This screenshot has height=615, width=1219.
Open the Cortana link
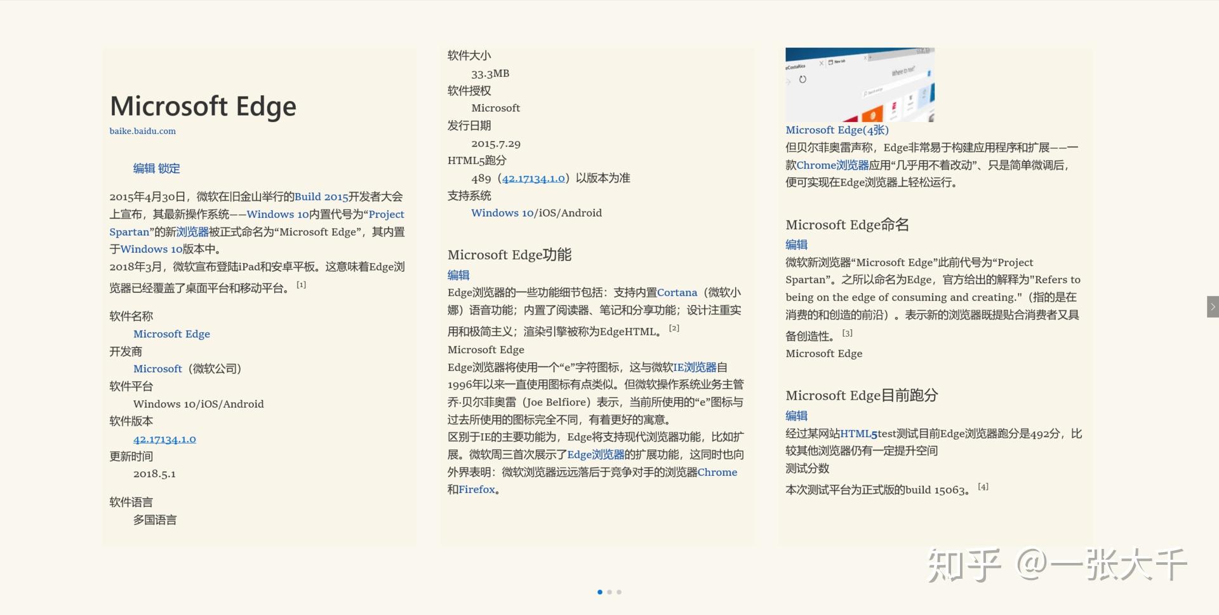pos(677,293)
